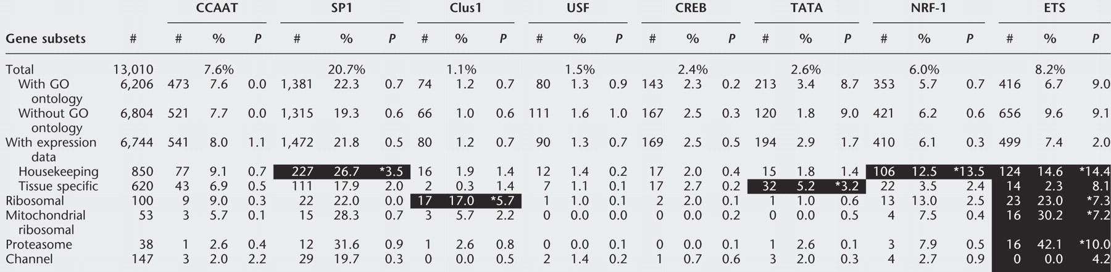Click the CCAAT column group header

click(216, 9)
